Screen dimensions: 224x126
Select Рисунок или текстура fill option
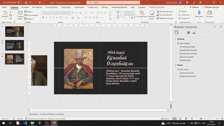[x=178, y=54]
